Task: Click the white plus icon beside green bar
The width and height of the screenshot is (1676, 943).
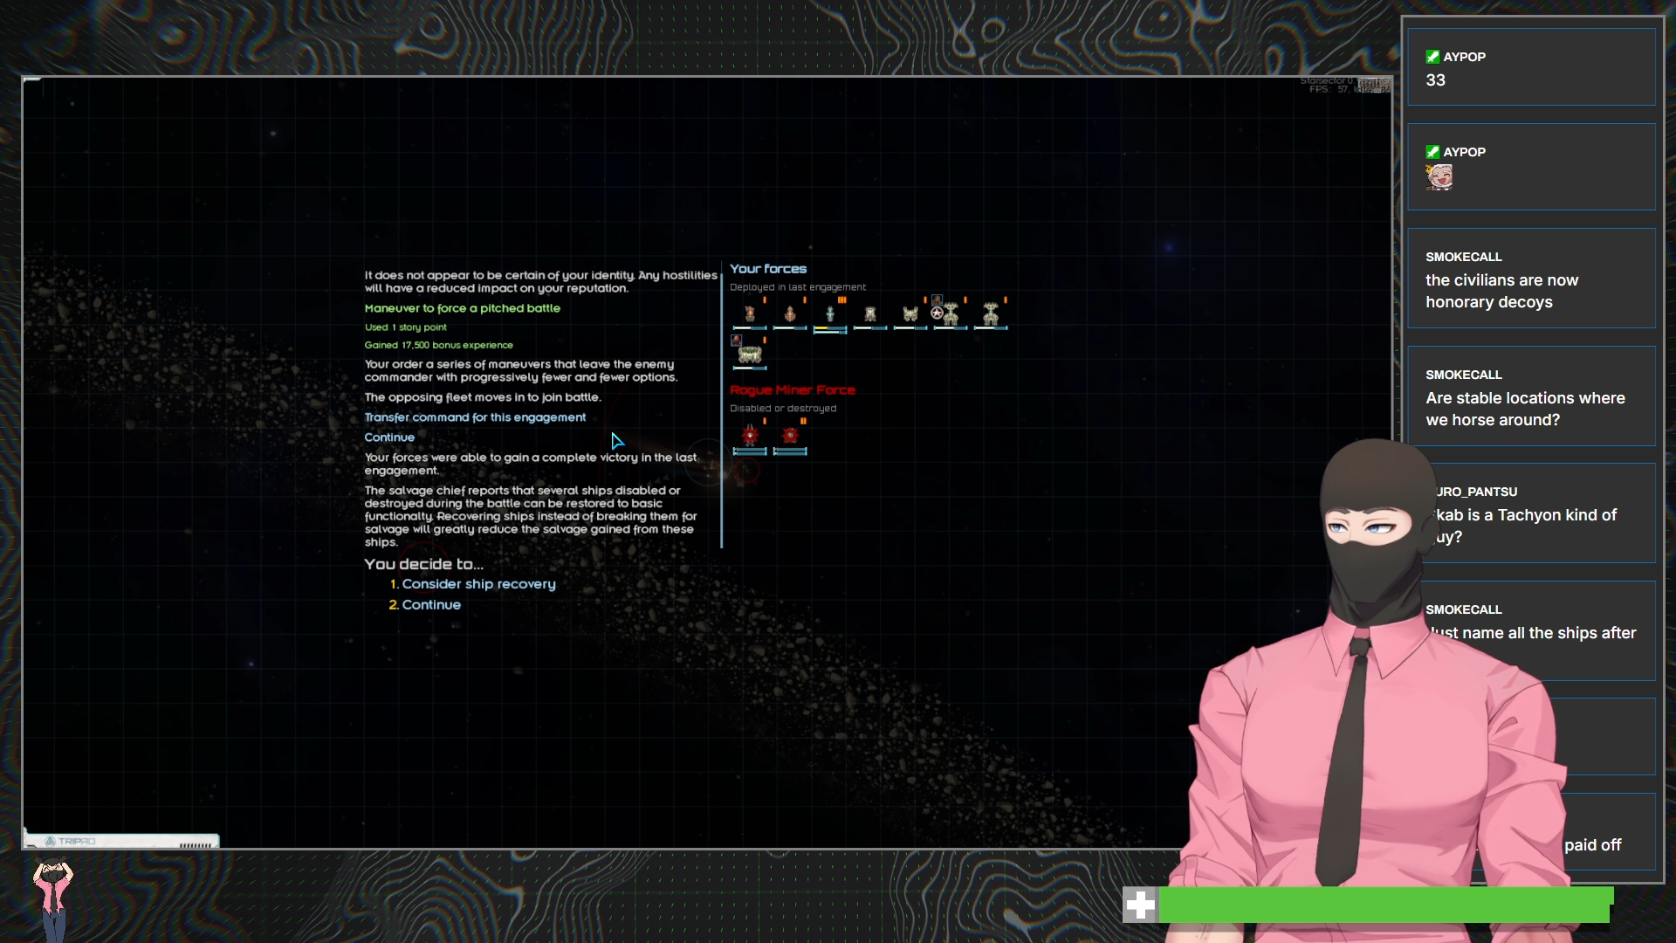Action: (x=1139, y=905)
